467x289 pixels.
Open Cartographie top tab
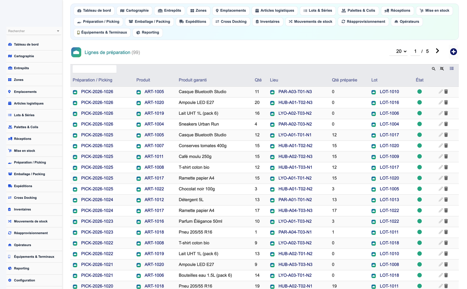pyautogui.click(x=134, y=11)
